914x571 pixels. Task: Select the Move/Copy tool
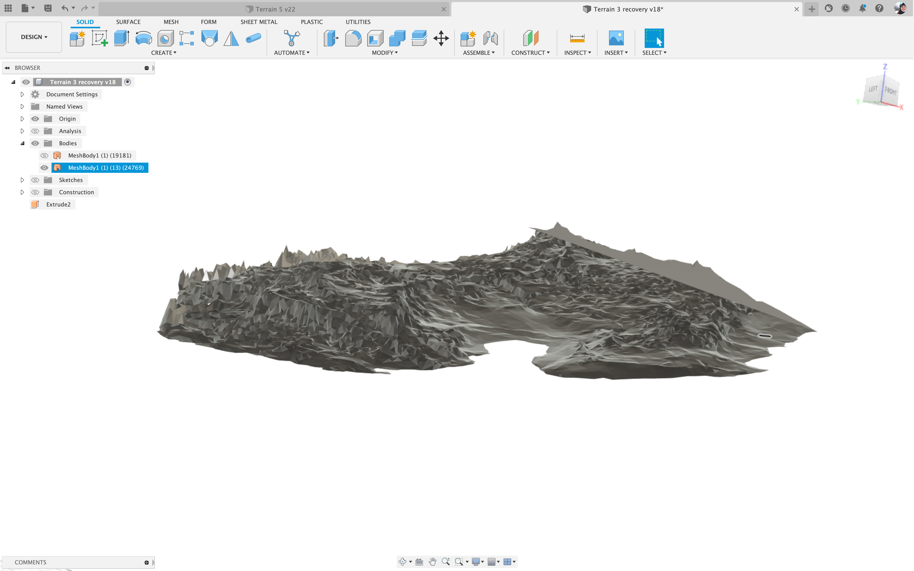[x=441, y=38]
